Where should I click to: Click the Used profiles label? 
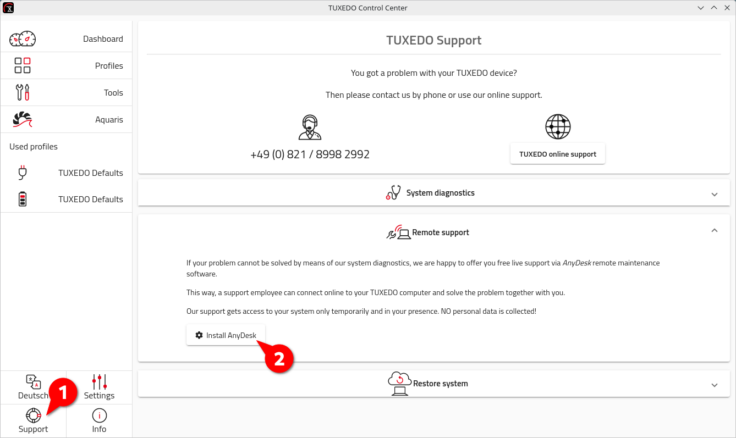34,147
